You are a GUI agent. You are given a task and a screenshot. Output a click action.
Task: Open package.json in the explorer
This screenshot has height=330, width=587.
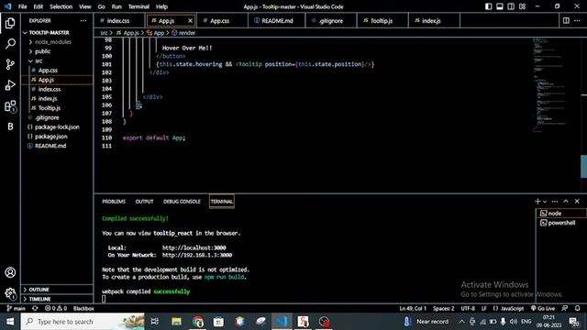(x=57, y=137)
